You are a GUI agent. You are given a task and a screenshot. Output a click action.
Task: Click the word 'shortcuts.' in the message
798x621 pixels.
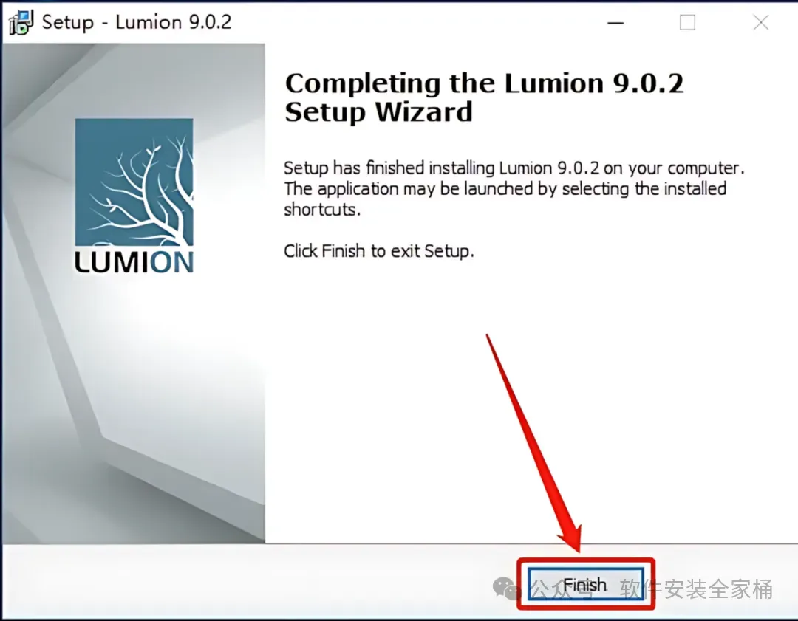pyautogui.click(x=322, y=210)
